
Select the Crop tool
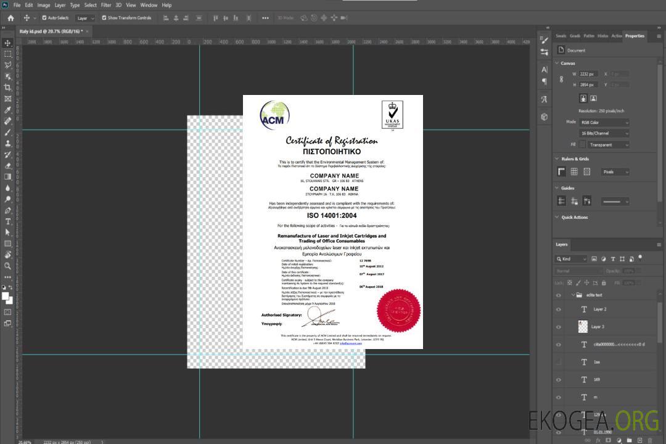click(x=8, y=88)
